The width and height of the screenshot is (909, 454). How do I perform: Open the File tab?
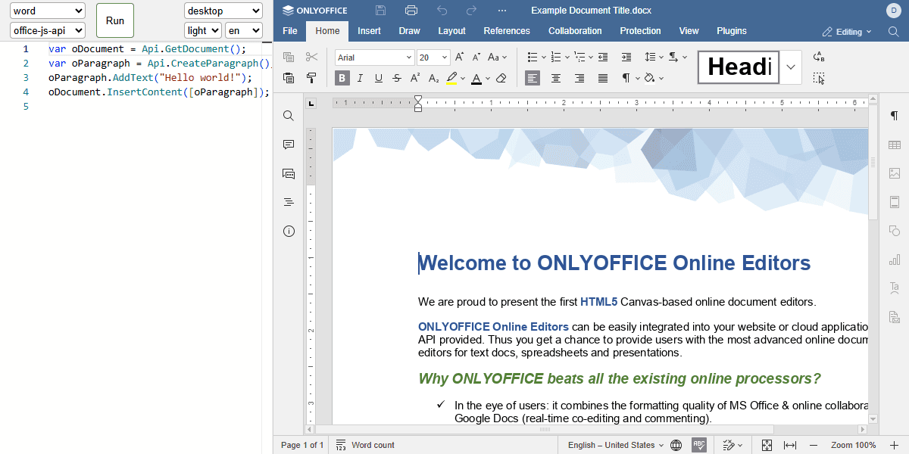(x=290, y=31)
